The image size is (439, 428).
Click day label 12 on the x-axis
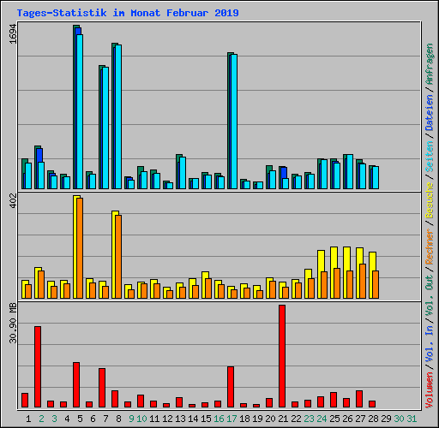(x=167, y=419)
